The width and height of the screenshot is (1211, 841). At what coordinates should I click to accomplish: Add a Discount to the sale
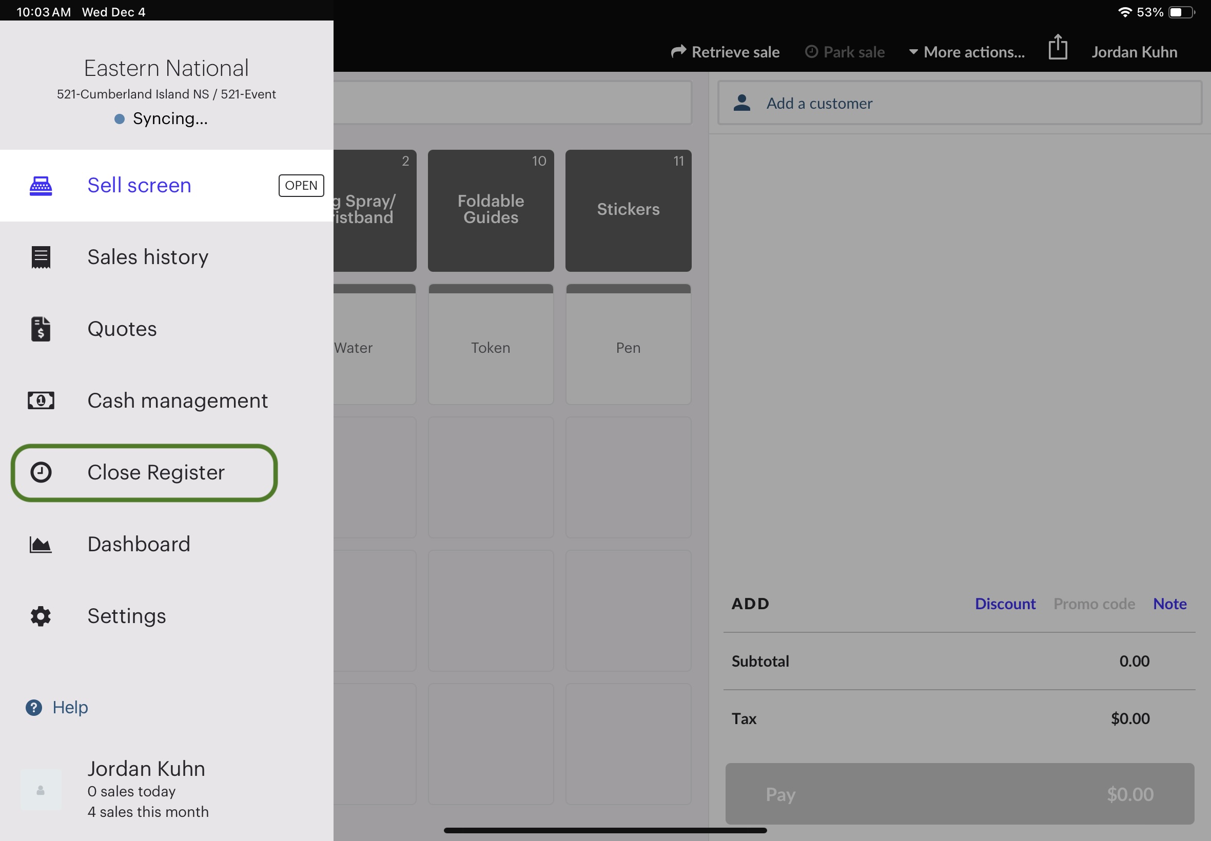point(1005,604)
